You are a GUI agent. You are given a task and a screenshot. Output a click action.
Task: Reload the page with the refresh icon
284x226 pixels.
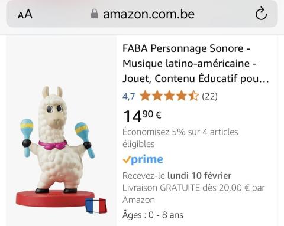(261, 14)
